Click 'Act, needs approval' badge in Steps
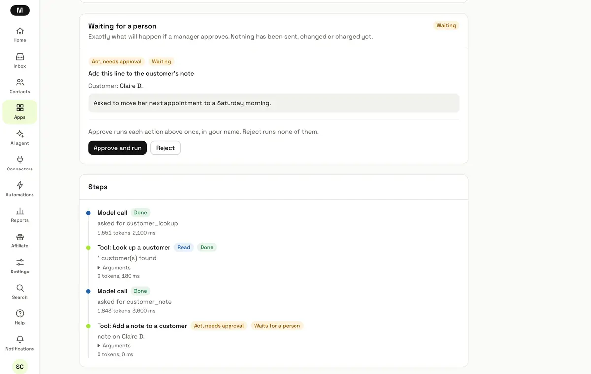The width and height of the screenshot is (591, 374). (x=219, y=326)
